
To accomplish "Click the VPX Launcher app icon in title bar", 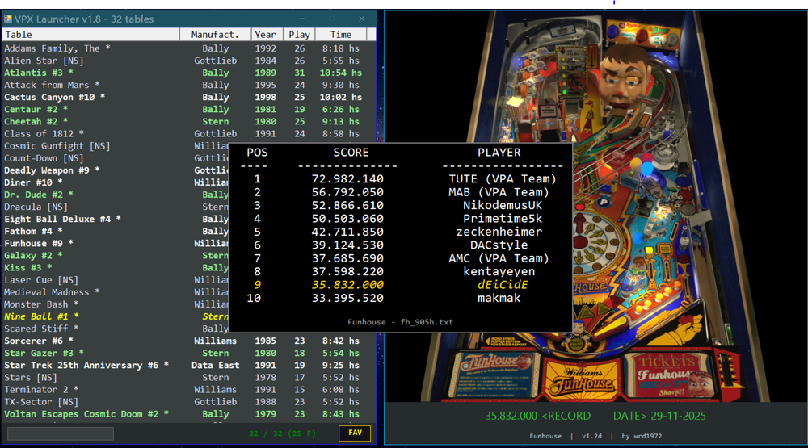I will click(8, 19).
